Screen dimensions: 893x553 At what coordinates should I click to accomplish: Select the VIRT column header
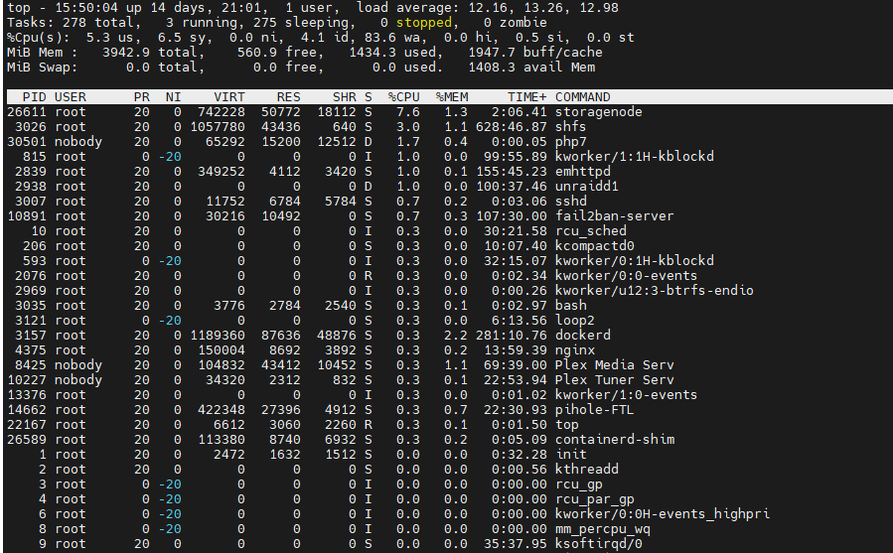pyautogui.click(x=228, y=97)
